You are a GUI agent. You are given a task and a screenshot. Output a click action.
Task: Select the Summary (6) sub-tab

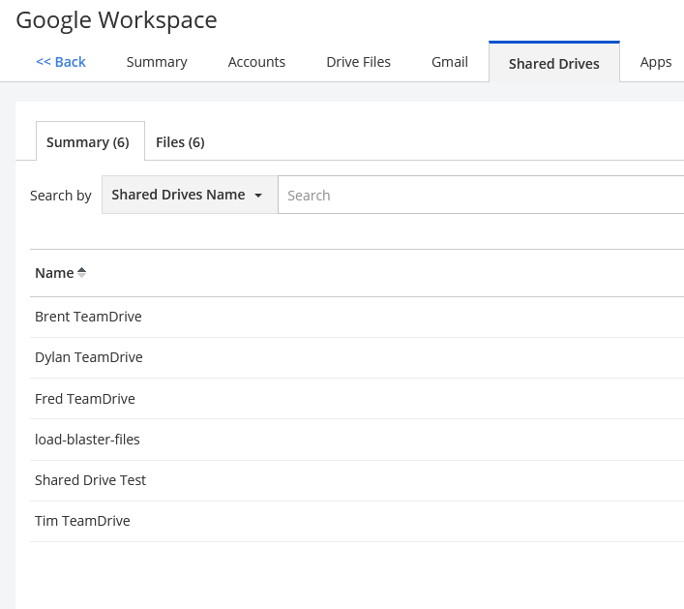[90, 141]
